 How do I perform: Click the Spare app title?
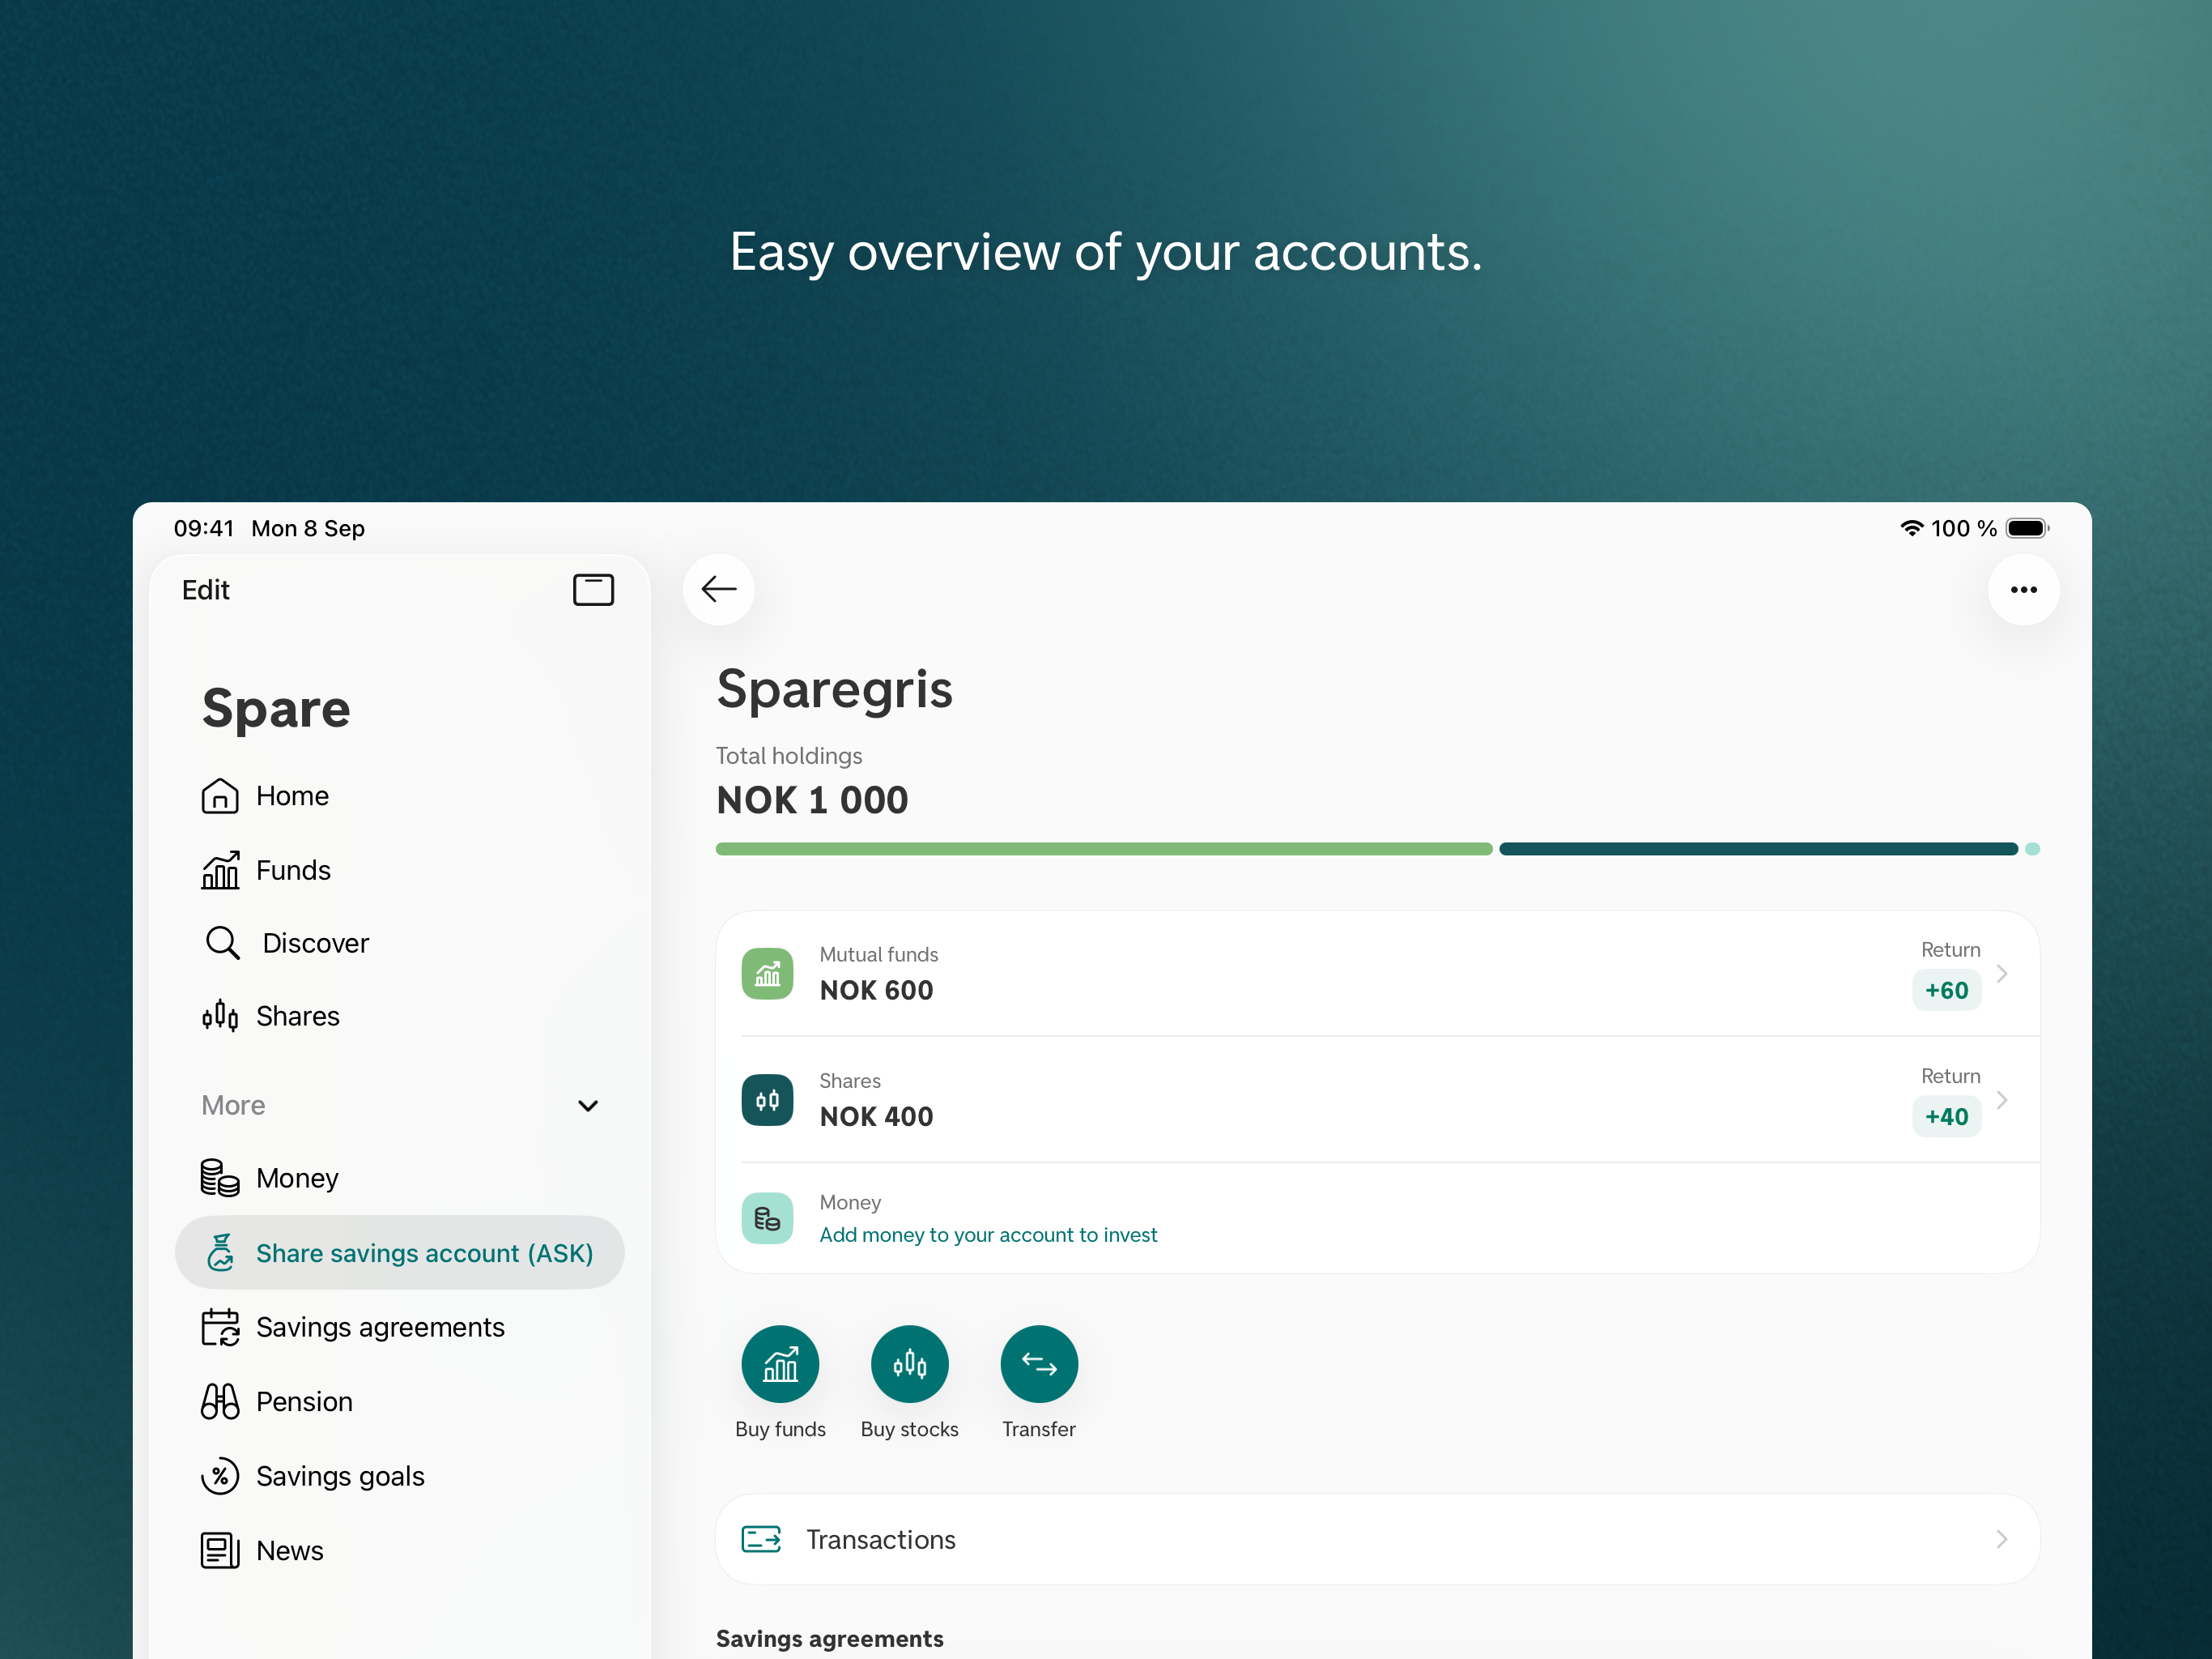tap(276, 710)
